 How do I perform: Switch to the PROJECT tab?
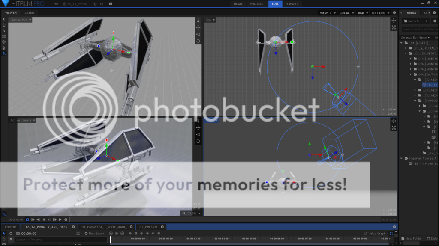[x=257, y=4]
